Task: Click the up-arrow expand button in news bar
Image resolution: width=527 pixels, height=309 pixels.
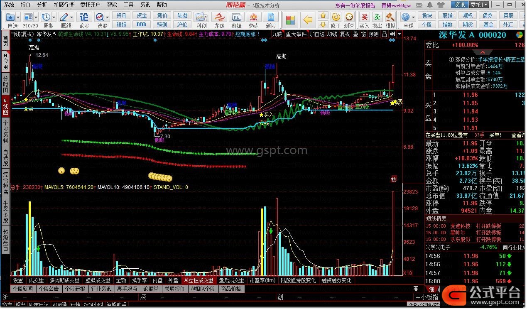Action: pos(416,289)
